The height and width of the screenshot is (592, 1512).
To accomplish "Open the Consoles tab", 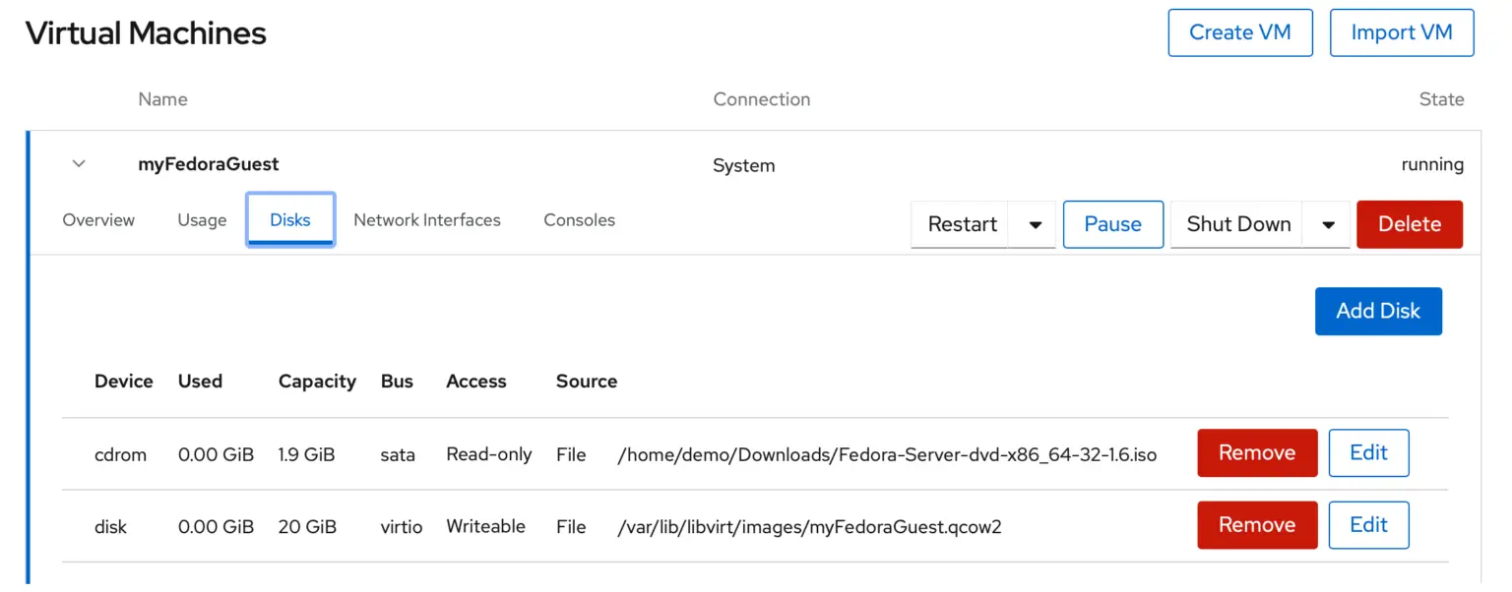I will [579, 219].
